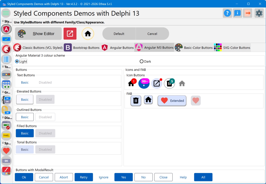The image size is (266, 184).
Task: Select the Light colour scheme radio button
Action: click(x=21, y=61)
